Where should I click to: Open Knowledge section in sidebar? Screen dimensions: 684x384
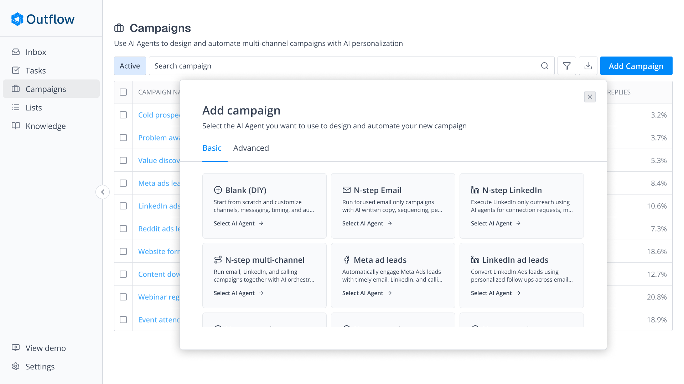(x=45, y=126)
